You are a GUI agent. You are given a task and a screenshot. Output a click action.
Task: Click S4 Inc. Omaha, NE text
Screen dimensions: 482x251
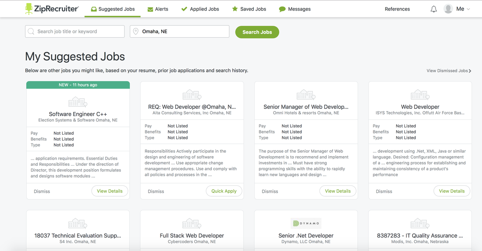click(x=78, y=242)
